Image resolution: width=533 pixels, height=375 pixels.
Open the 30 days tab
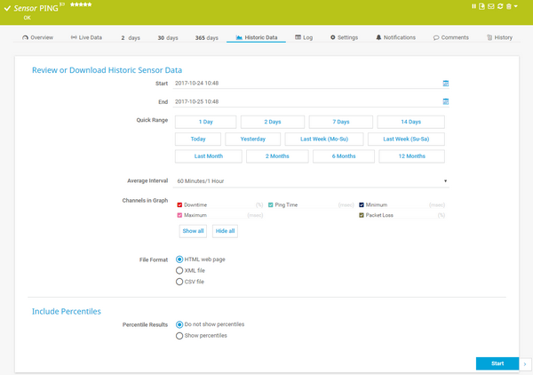click(x=168, y=37)
